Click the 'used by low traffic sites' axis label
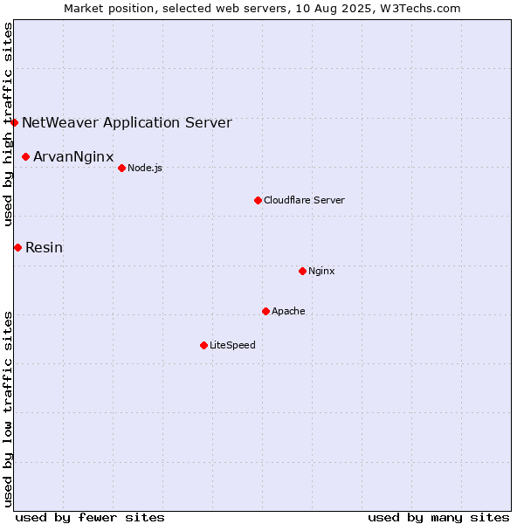524x524 pixels. point(7,410)
